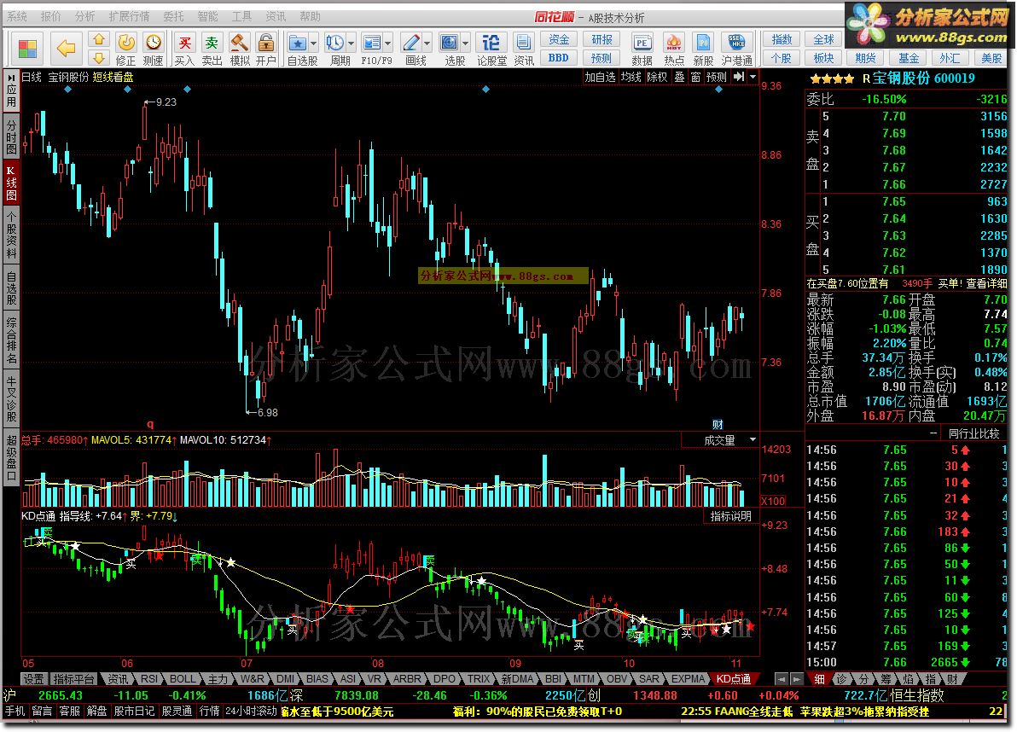
Task: Click the 指数 index button
Action: point(782,39)
